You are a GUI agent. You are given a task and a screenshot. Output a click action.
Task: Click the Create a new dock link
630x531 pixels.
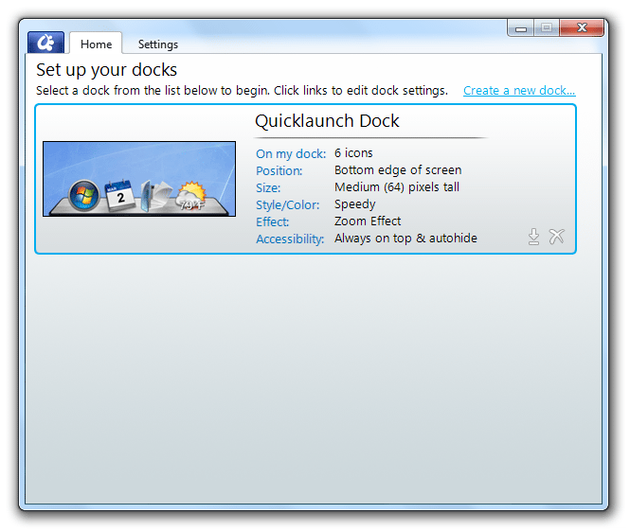point(519,91)
